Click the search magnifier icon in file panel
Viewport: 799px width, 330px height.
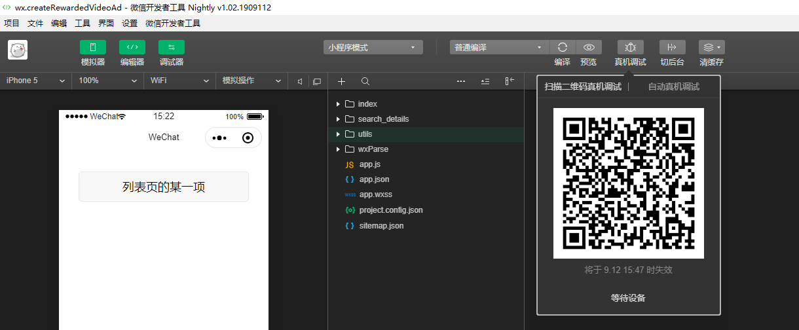point(365,81)
